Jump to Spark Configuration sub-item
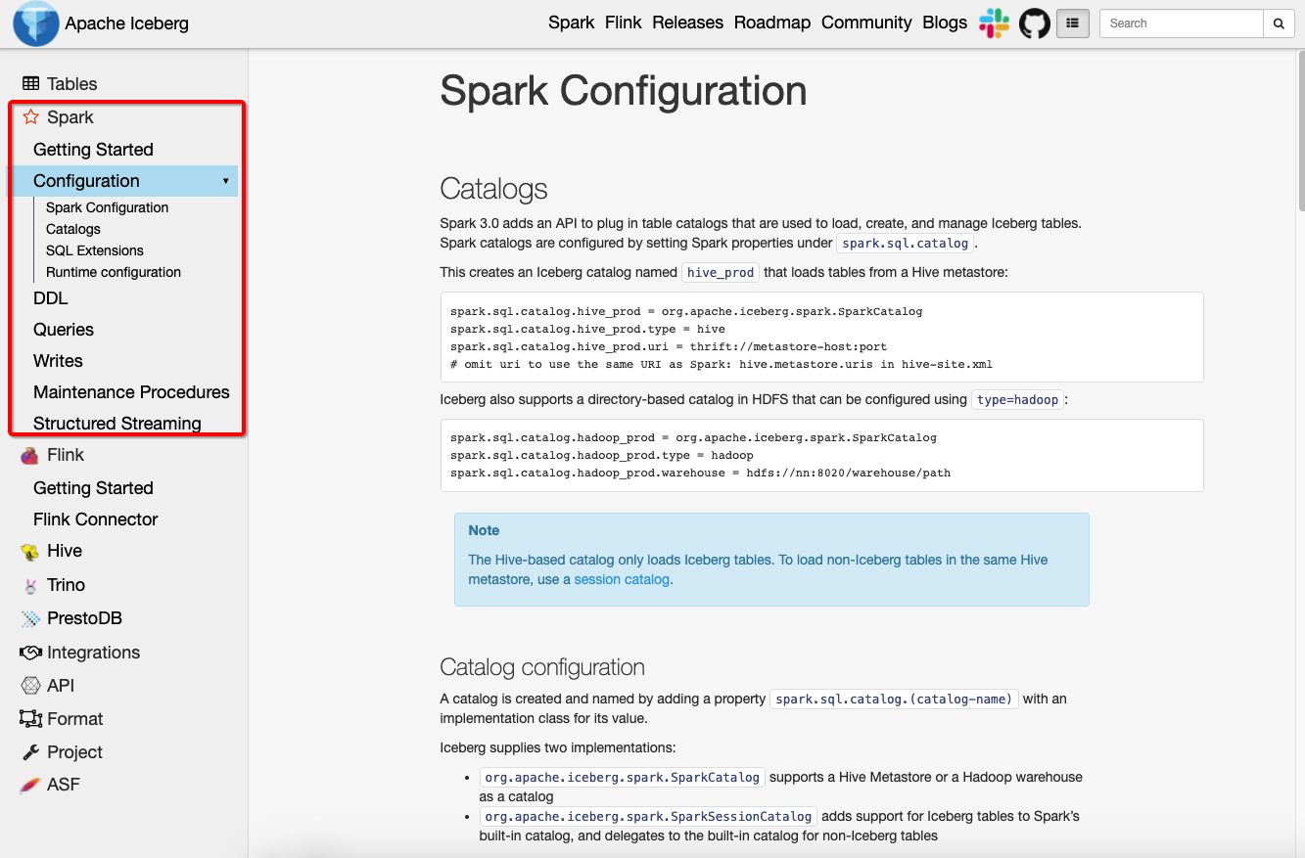Image resolution: width=1305 pixels, height=858 pixels. [x=108, y=207]
